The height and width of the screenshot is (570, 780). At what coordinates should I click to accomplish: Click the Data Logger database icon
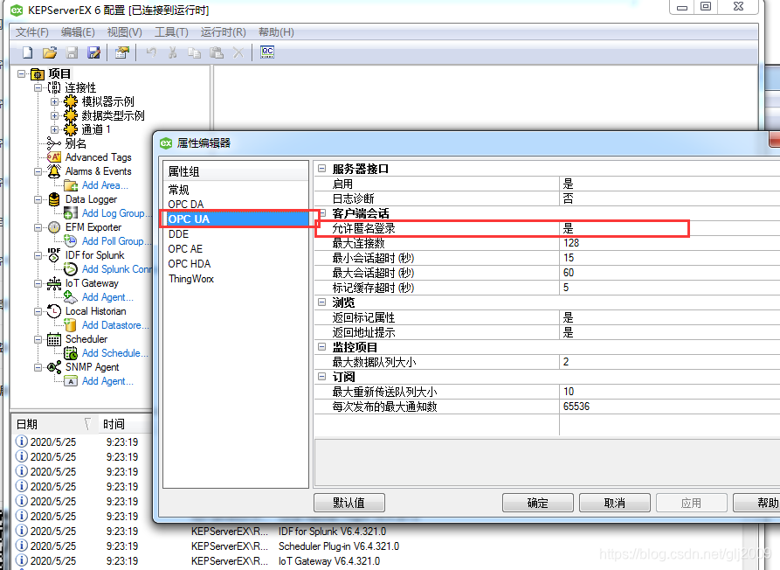(54, 199)
